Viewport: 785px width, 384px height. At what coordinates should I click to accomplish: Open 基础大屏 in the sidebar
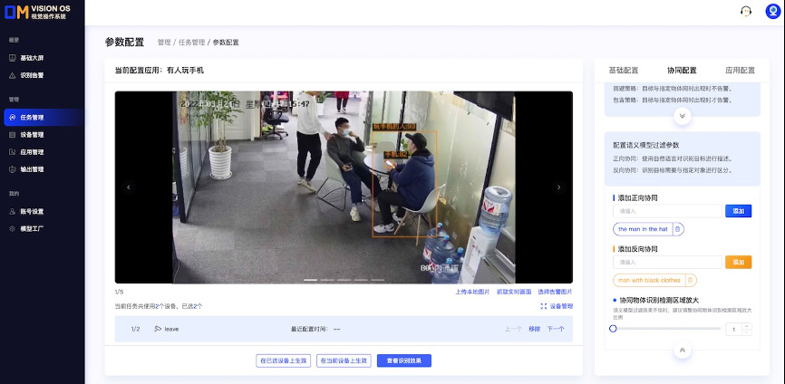pyautogui.click(x=32, y=57)
